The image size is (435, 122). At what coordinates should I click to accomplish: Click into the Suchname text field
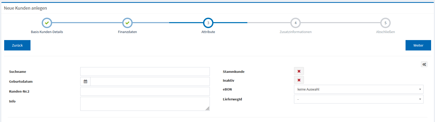point(145,72)
